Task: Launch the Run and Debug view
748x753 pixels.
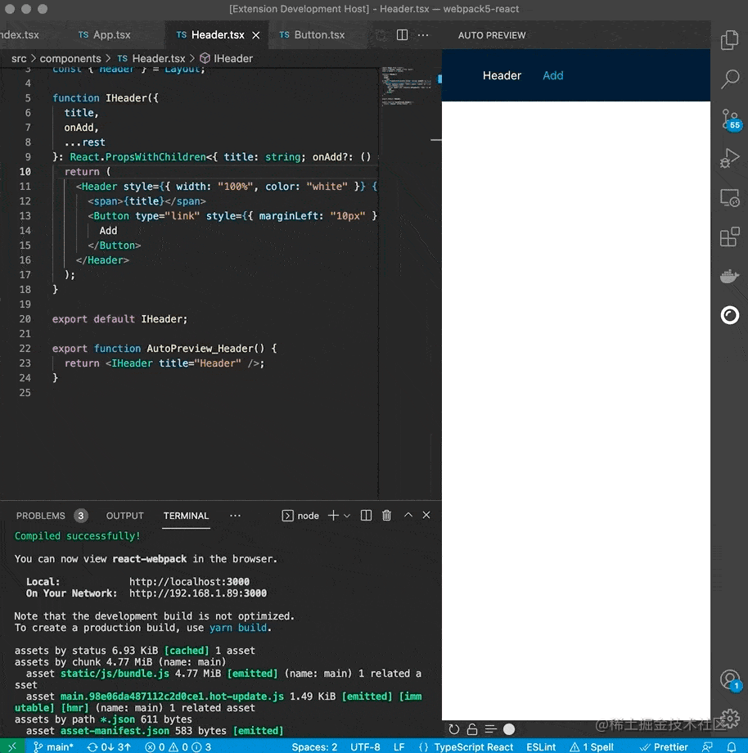Action: coord(729,158)
